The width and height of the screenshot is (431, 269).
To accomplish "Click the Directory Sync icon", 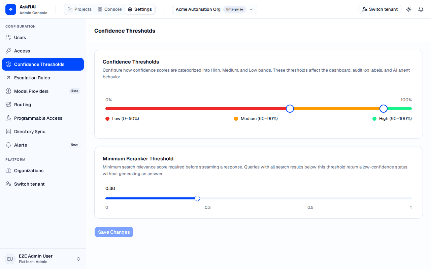I will coord(8,131).
